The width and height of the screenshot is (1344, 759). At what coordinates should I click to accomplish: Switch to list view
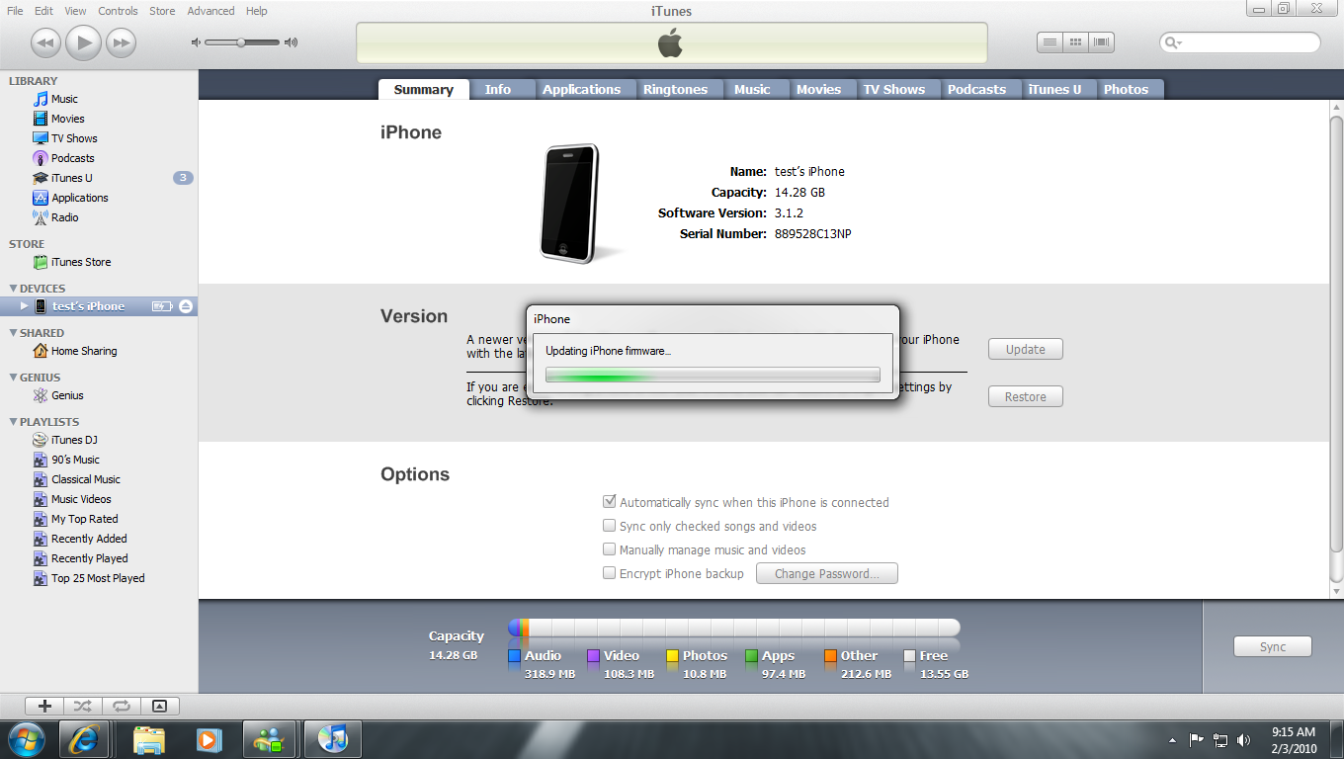pyautogui.click(x=1050, y=42)
